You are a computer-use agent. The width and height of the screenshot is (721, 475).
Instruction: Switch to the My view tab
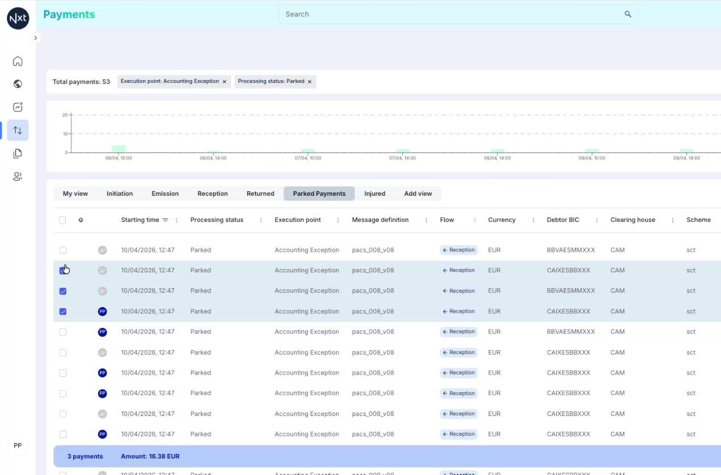pyautogui.click(x=76, y=194)
